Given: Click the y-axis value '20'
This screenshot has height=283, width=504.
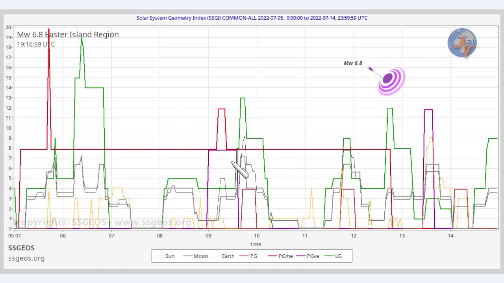Looking at the screenshot, I should point(8,27).
